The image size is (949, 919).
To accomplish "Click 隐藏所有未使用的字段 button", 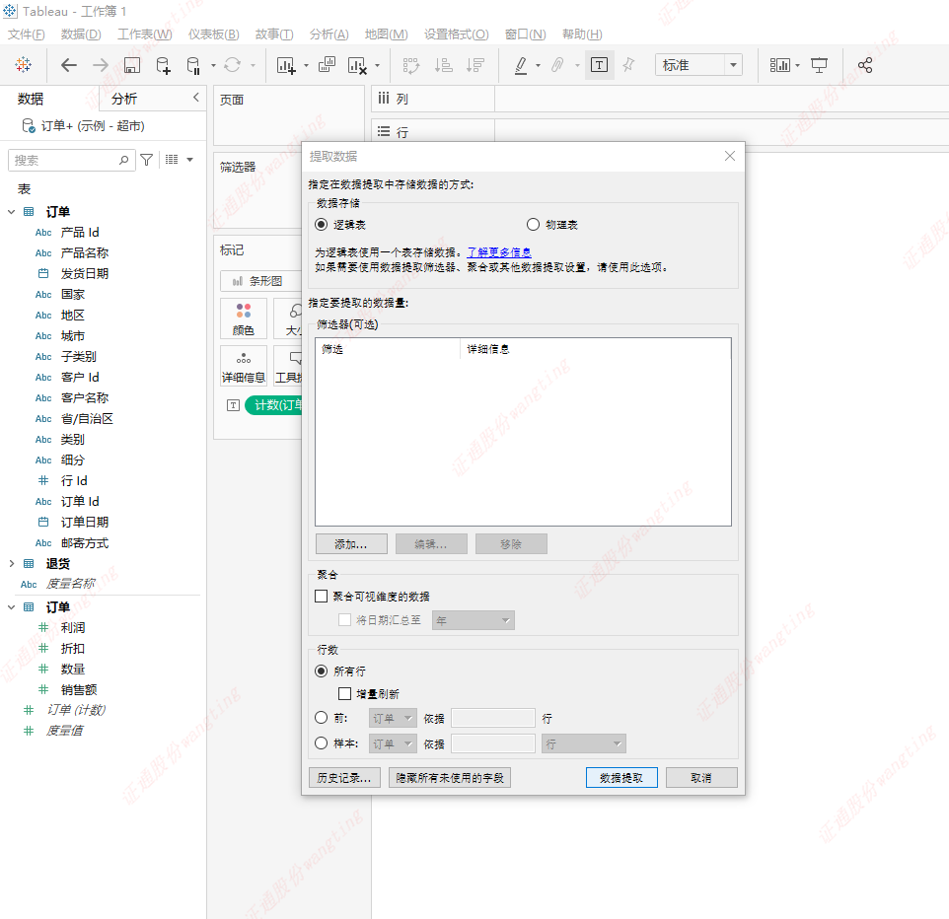I will [x=450, y=777].
